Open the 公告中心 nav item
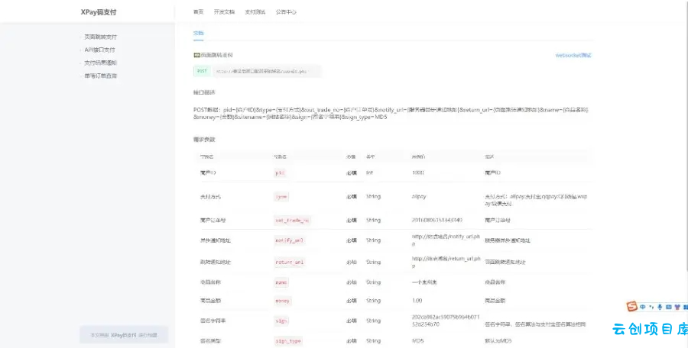The width and height of the screenshot is (688, 348). pos(286,12)
